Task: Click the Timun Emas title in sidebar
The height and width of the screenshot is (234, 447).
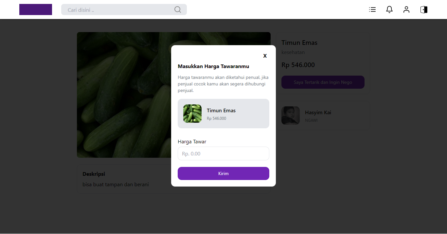Action: pos(299,43)
